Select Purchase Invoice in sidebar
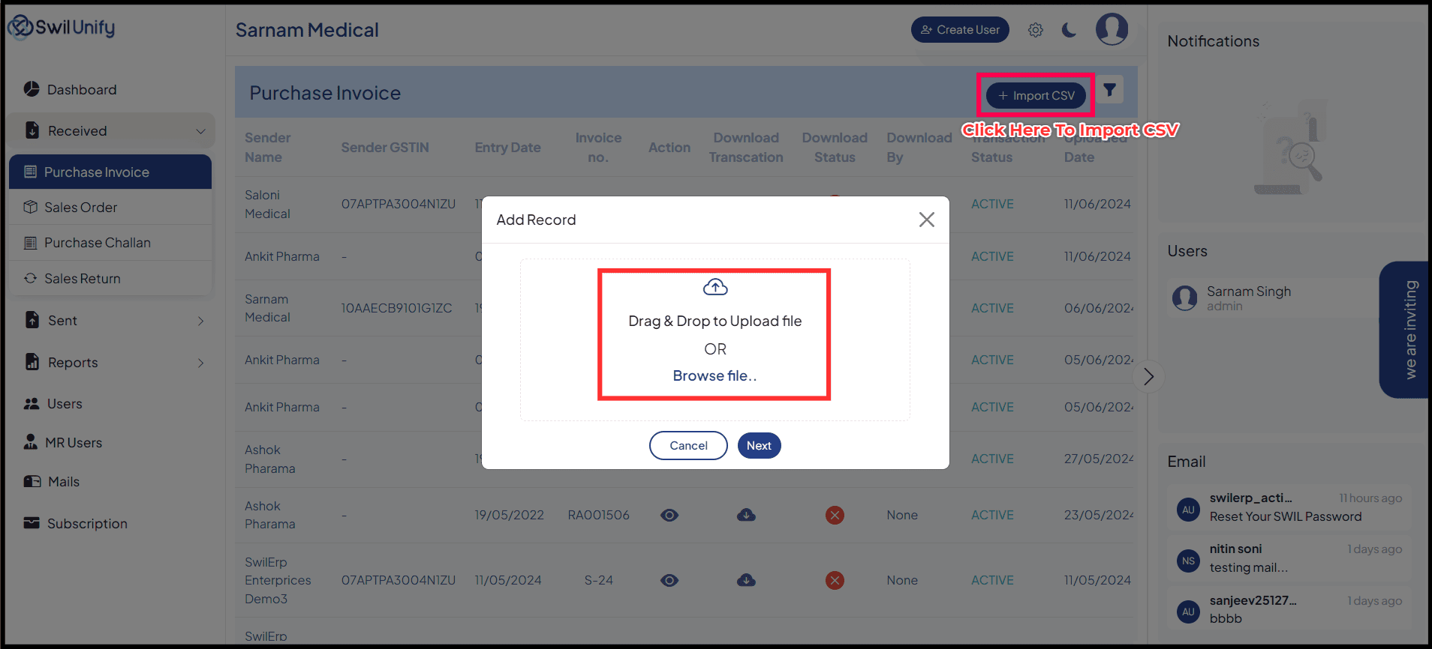 click(x=110, y=172)
